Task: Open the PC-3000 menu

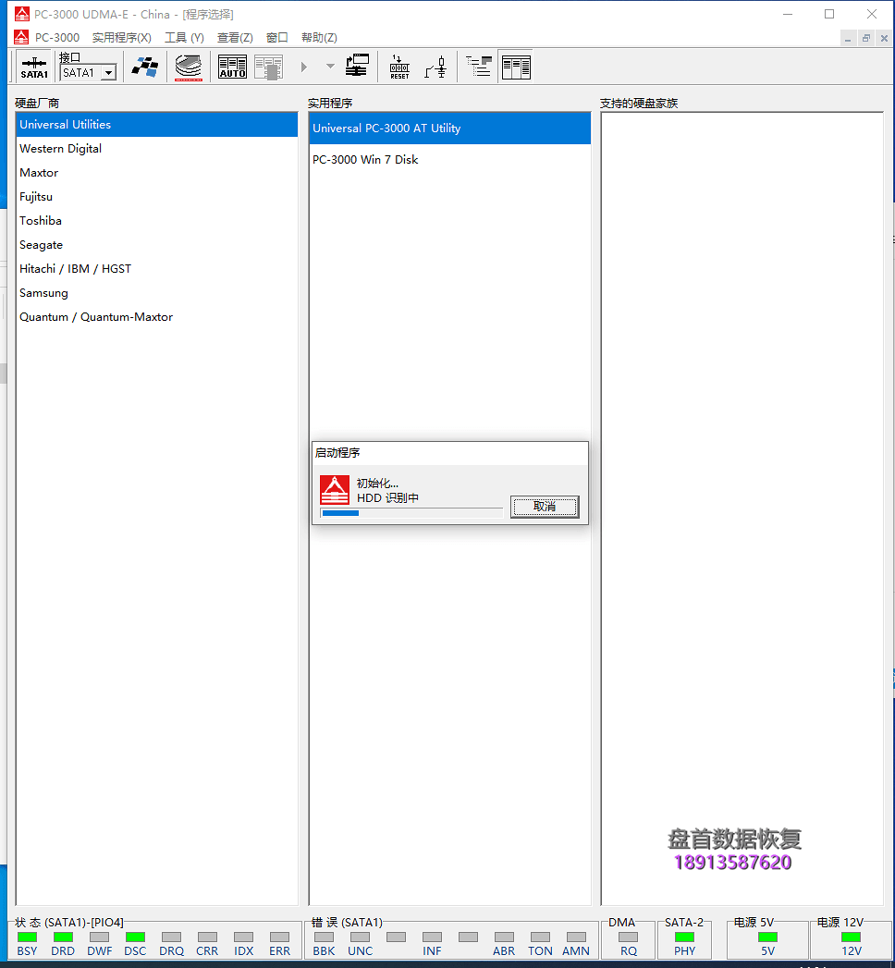Action: click(x=57, y=38)
